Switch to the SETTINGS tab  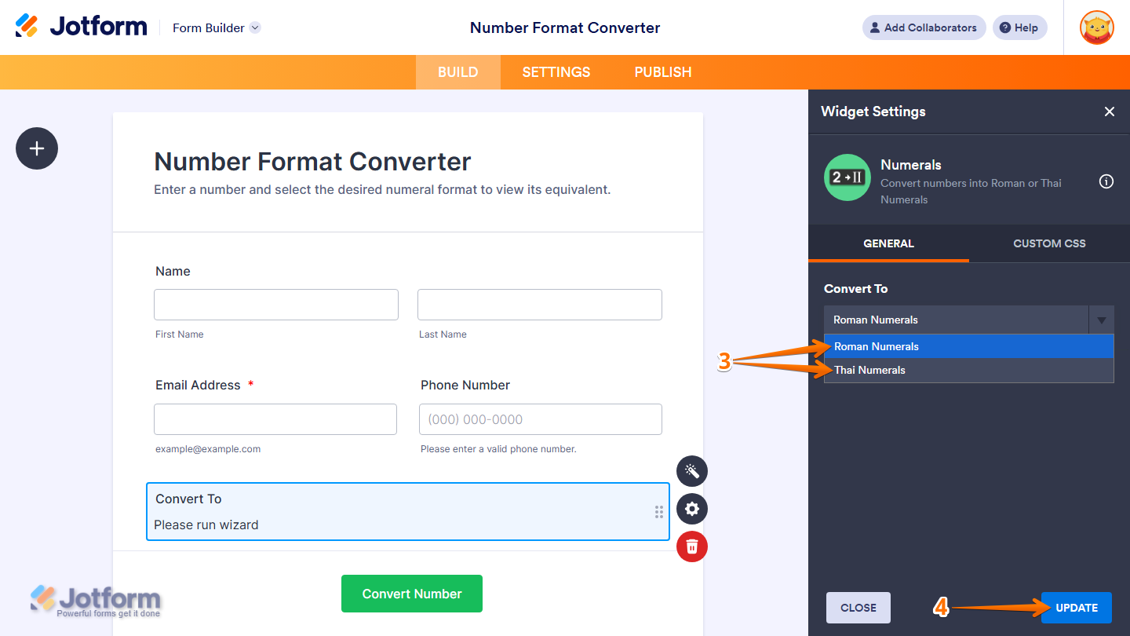[556, 71]
